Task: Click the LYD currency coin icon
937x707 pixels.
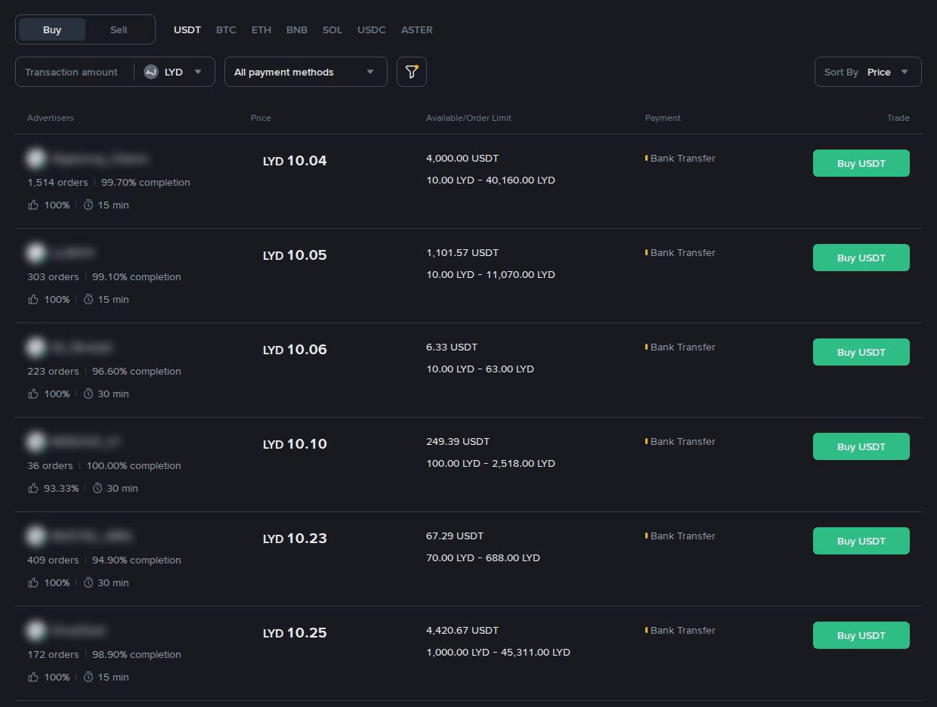Action: 151,72
